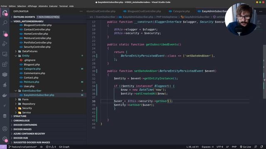This screenshot has height=149, width=266.
Task: Open SecurityController.php file
Action: tap(37, 47)
